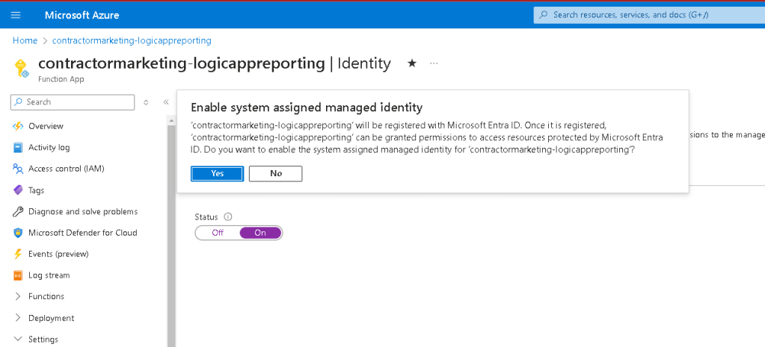Click the Microsoft Azure header title
Image resolution: width=765 pixels, height=347 pixels.
click(82, 15)
